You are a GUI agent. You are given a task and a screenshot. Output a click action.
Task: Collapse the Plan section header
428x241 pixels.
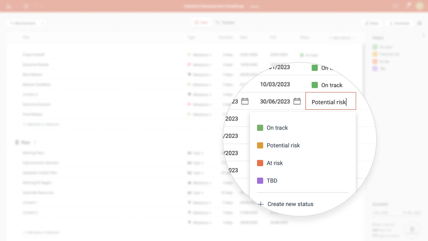(x=17, y=142)
